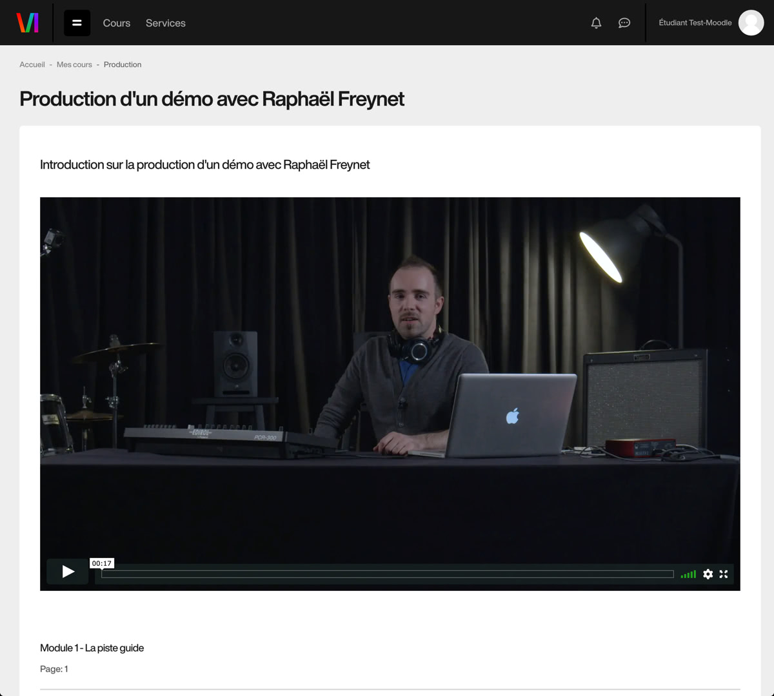Open the hamburger menu button
This screenshot has height=696, width=774.
(x=77, y=23)
